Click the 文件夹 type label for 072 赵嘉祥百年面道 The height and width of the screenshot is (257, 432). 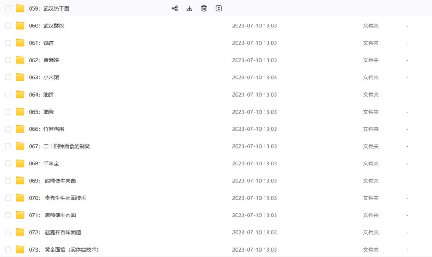pos(370,232)
